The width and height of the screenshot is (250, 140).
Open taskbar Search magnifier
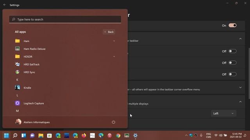coord(15,135)
